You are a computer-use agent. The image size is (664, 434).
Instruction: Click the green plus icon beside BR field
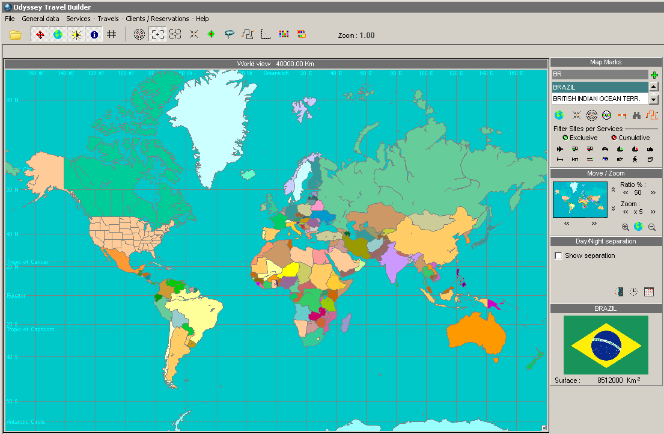coord(654,75)
